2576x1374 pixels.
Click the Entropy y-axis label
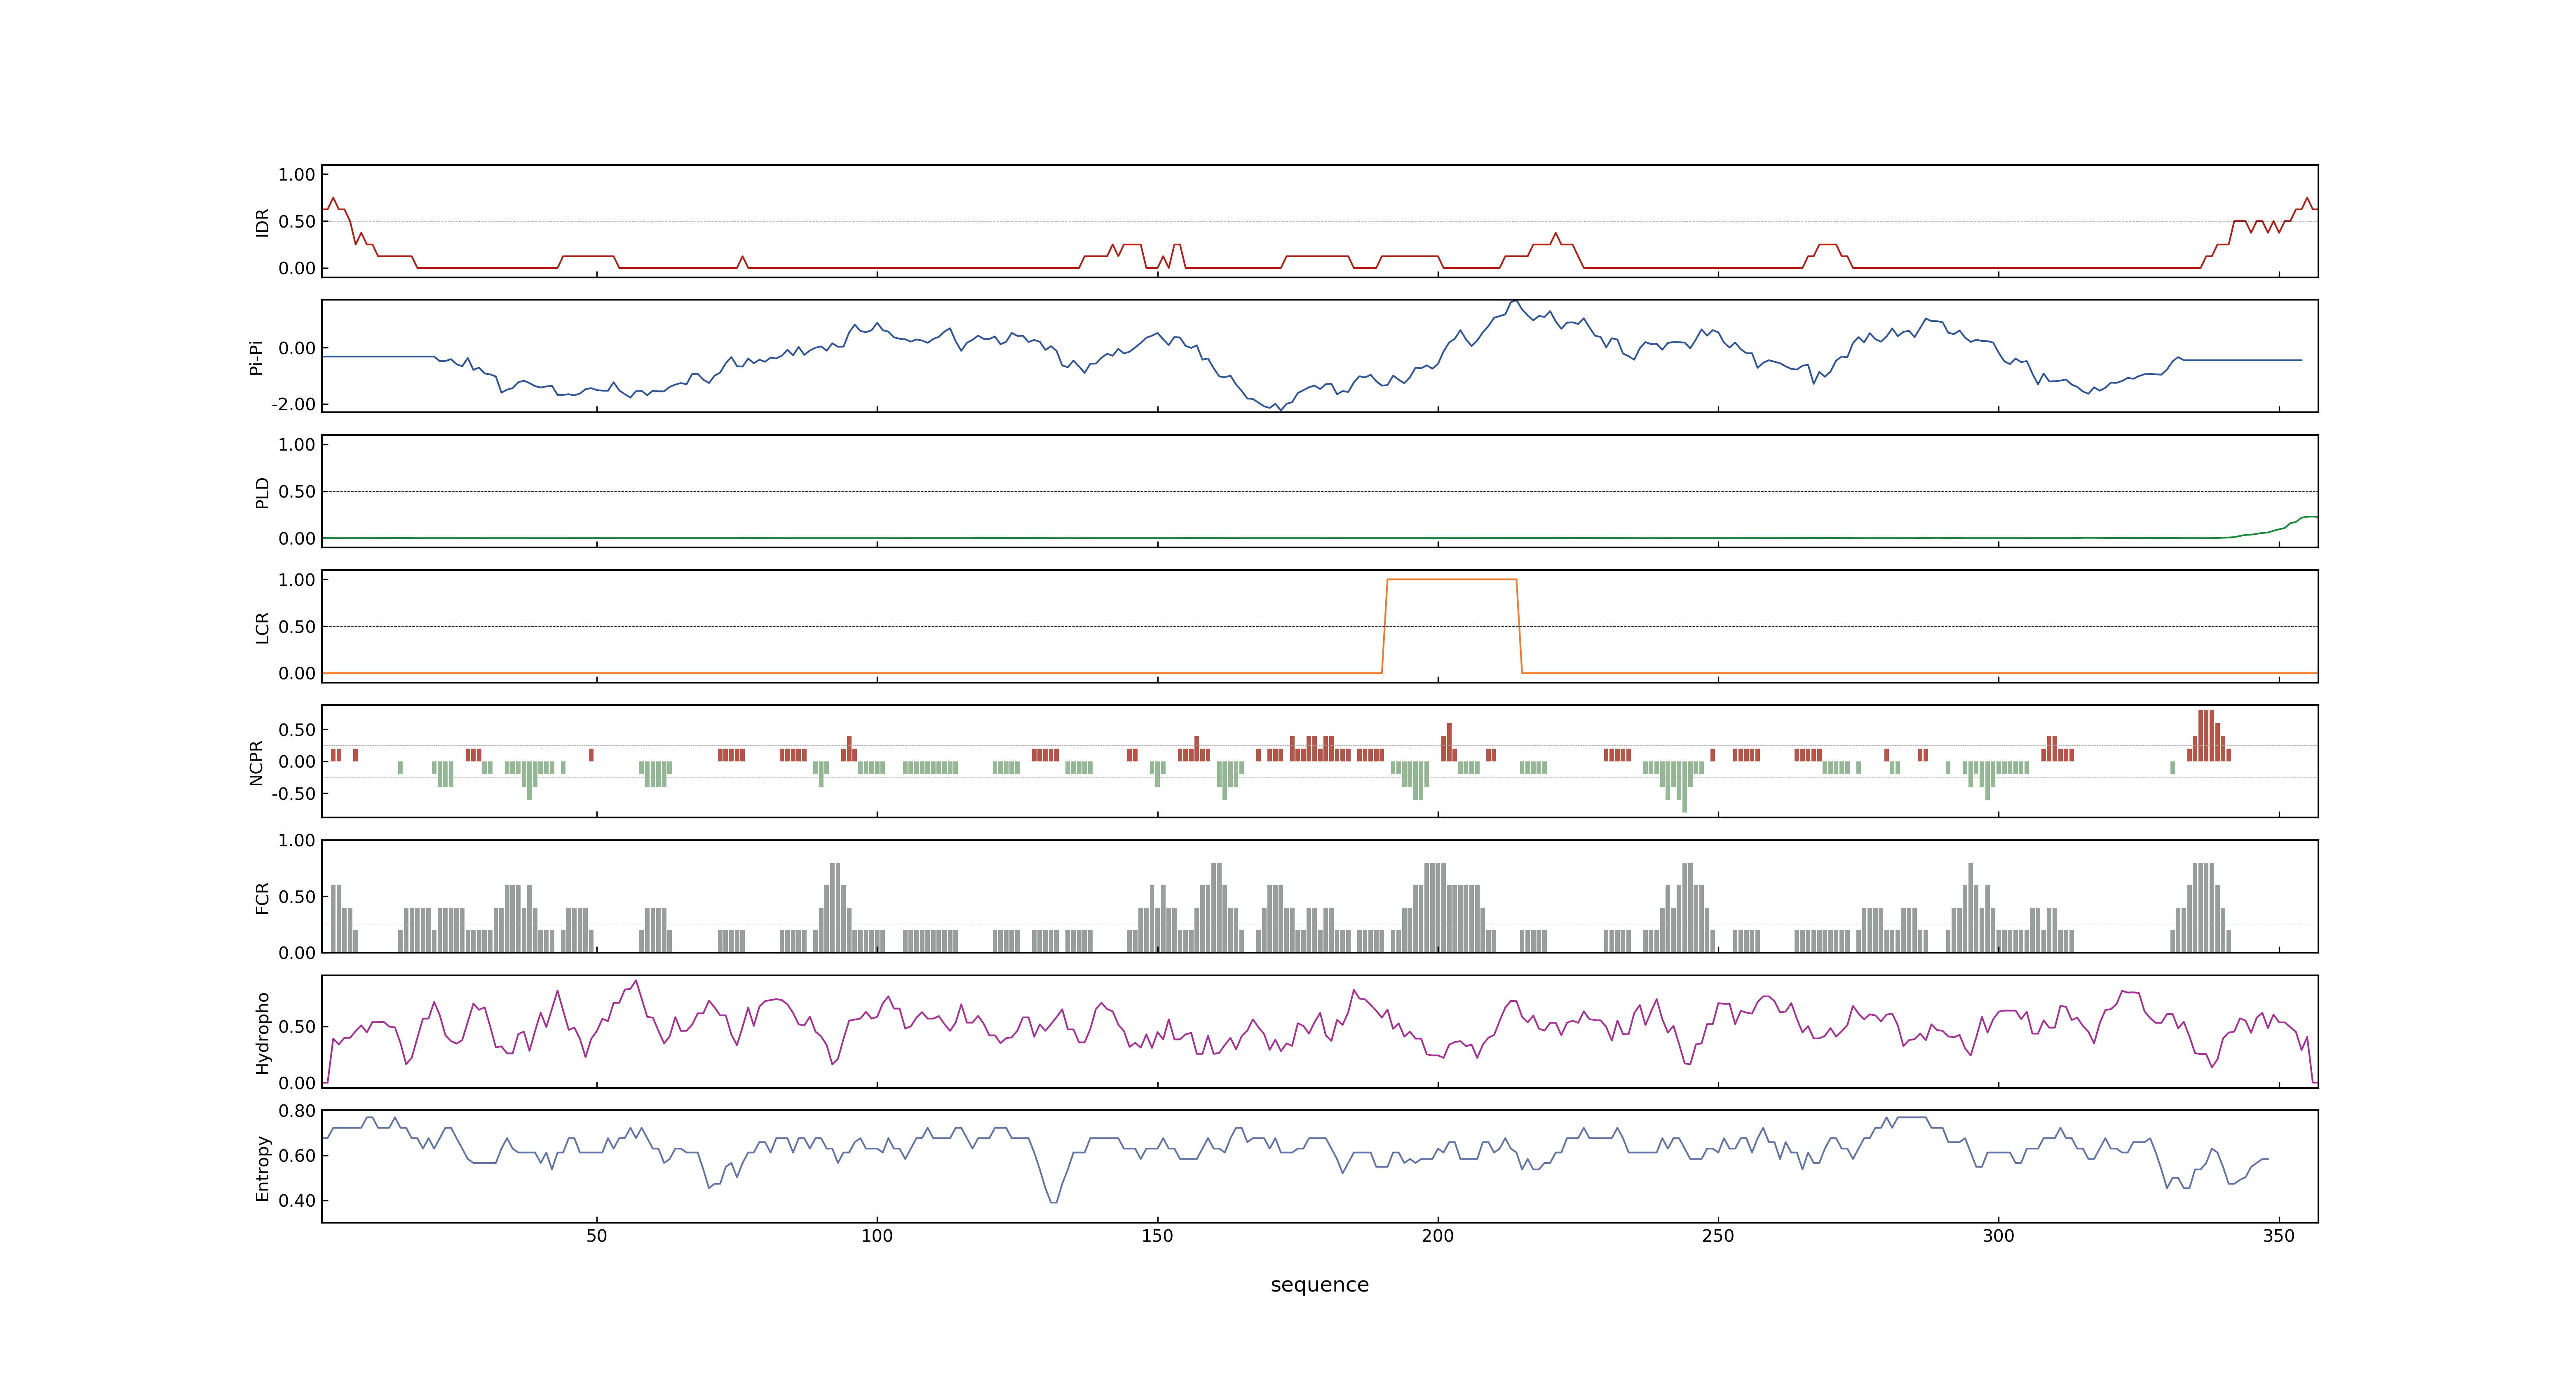pyautogui.click(x=262, y=1168)
